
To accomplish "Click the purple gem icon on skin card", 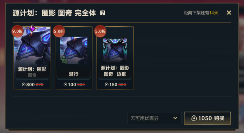I will 32,28.
